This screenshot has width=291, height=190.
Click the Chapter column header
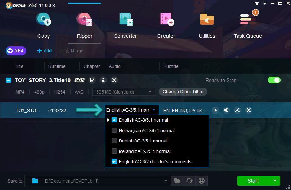coord(92,66)
